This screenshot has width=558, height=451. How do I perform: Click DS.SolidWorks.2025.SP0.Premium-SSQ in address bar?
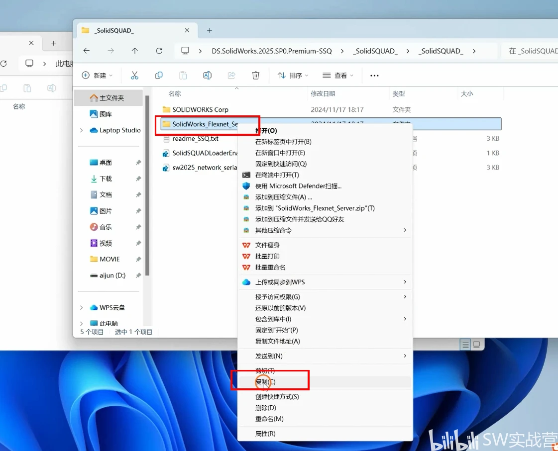tap(271, 51)
